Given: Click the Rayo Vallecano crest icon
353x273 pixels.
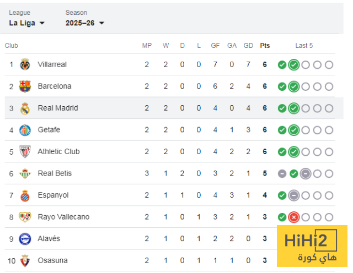Looking at the screenshot, I should [25, 217].
